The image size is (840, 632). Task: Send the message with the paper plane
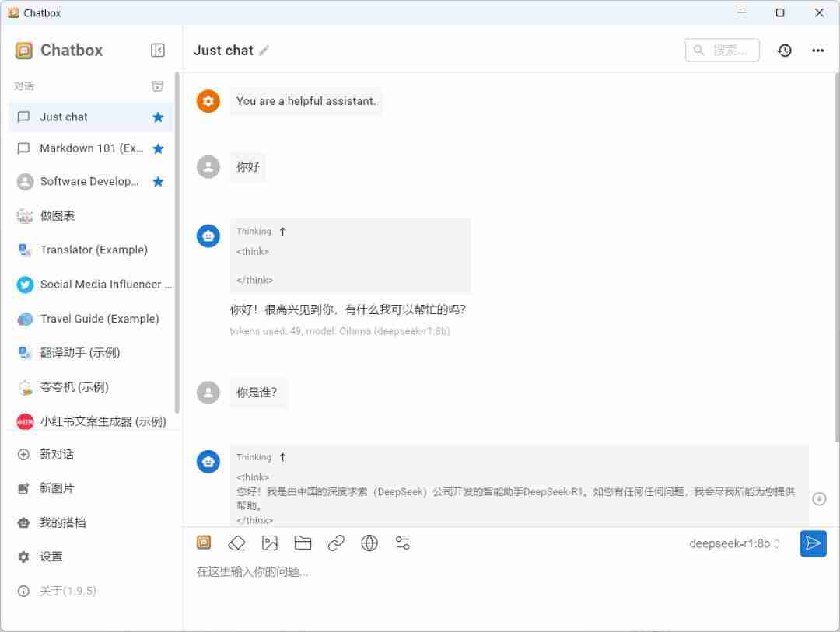pos(813,543)
